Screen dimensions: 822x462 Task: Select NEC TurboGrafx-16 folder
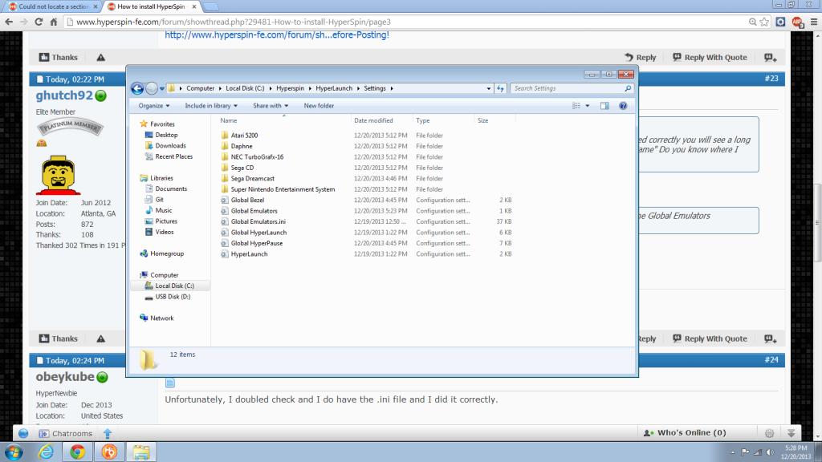tap(257, 157)
